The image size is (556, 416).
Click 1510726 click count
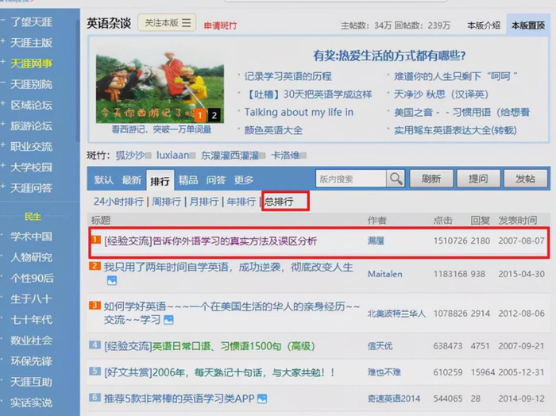point(450,241)
